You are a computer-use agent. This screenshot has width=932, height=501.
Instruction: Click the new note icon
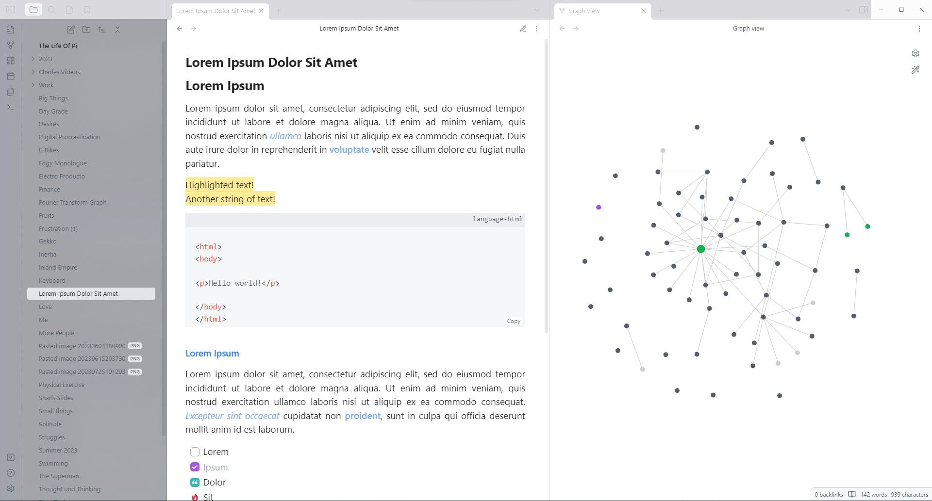coord(71,30)
